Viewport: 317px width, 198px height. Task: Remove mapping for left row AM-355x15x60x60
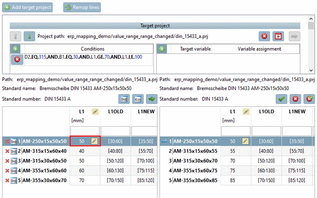(x=7, y=171)
